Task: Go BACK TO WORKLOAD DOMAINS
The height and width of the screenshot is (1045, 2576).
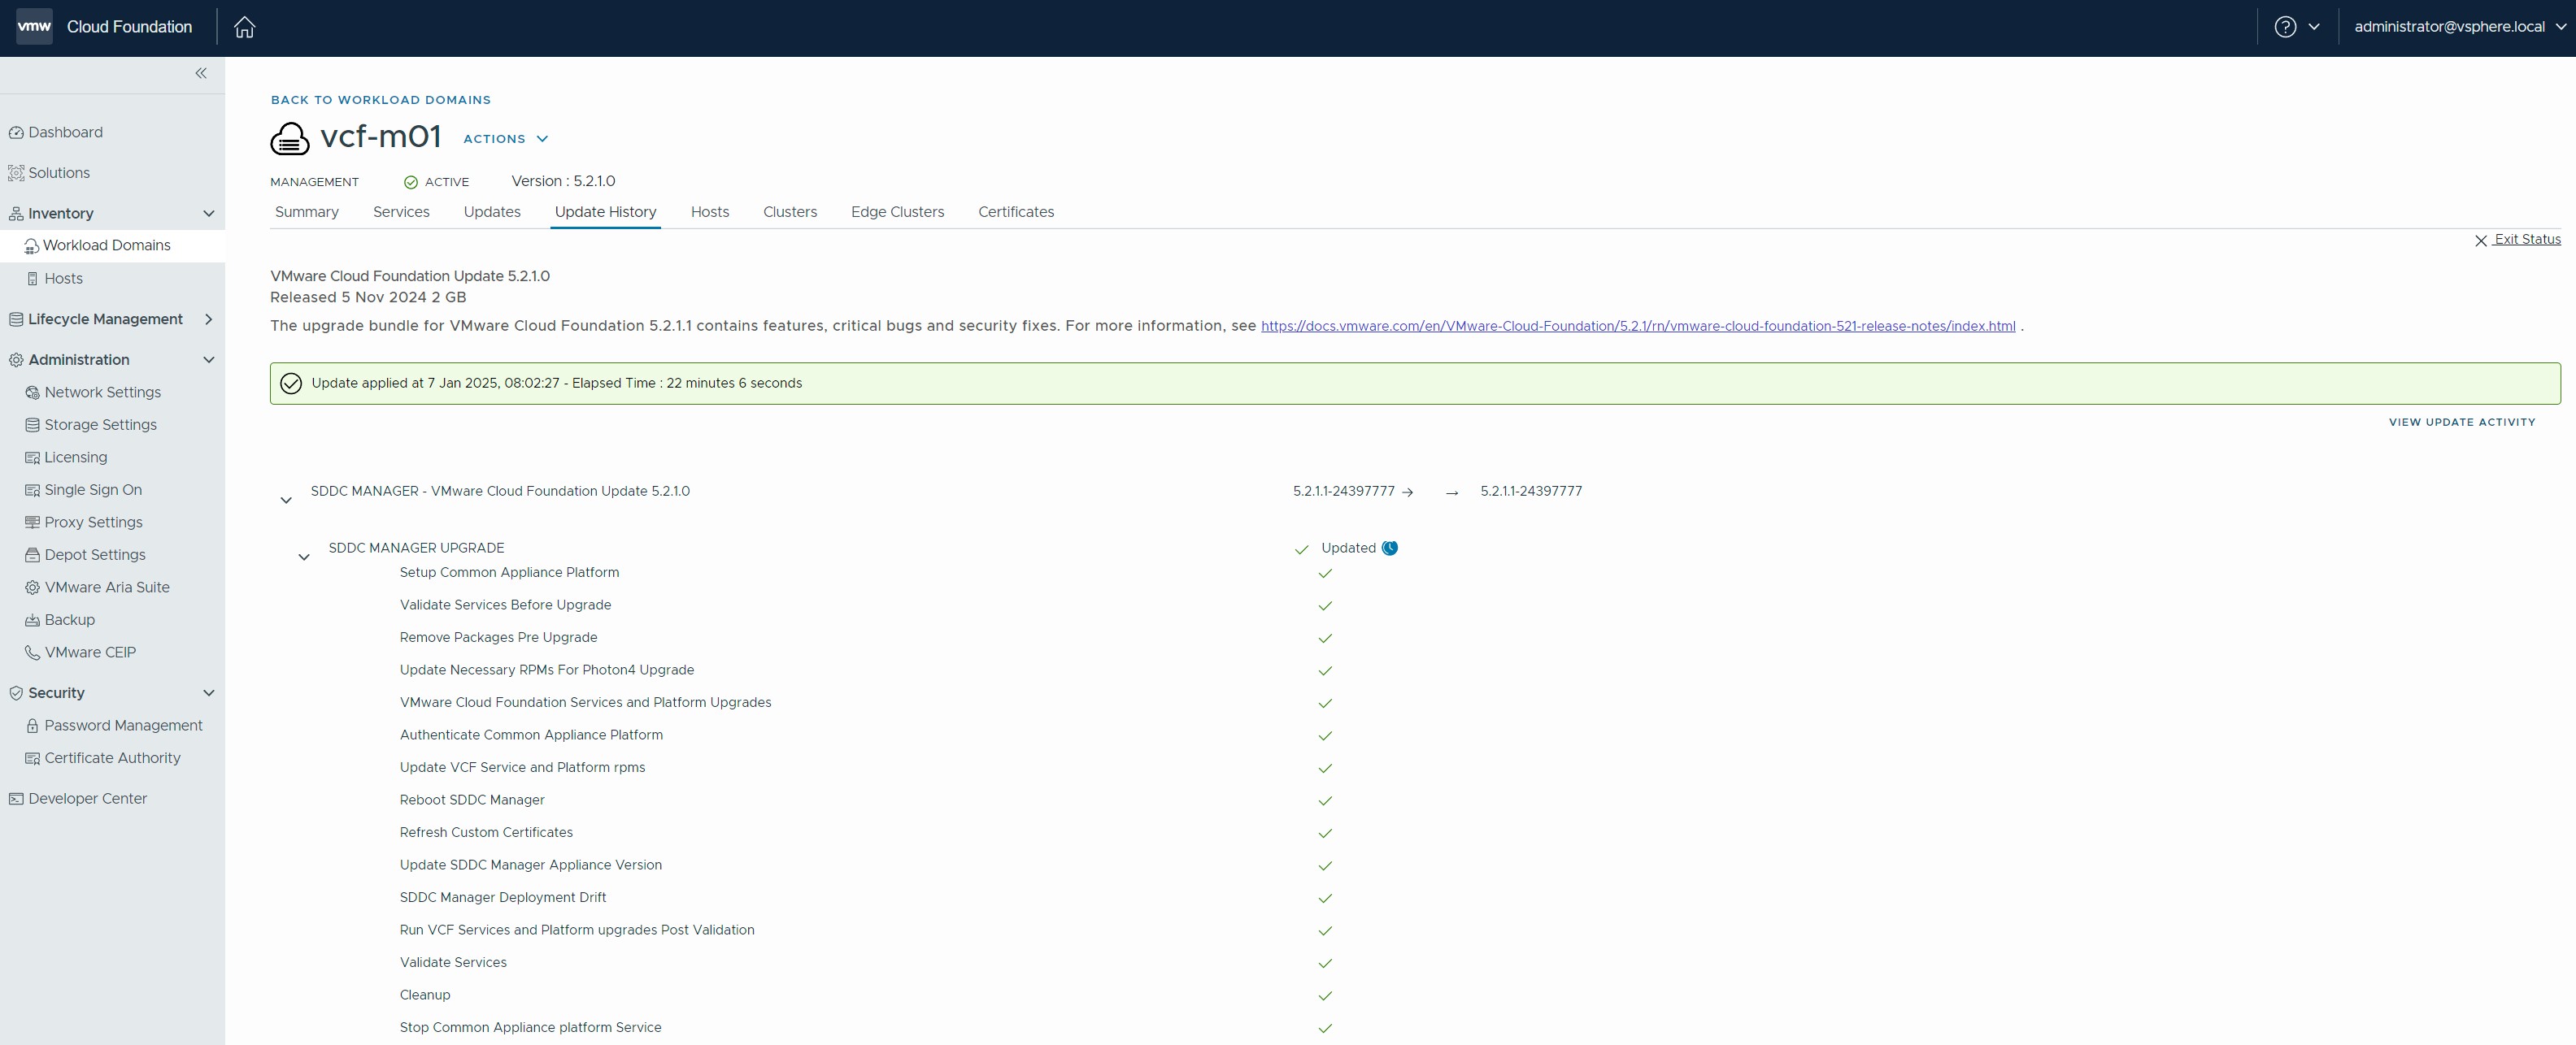Action: click(x=380, y=100)
